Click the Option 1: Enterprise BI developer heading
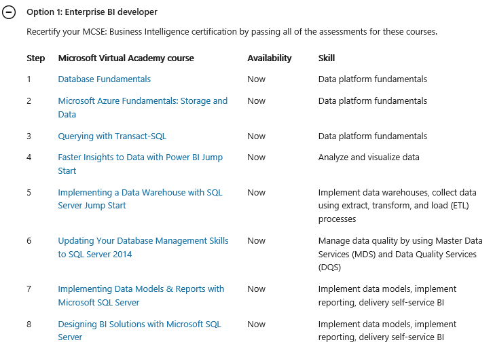493x353 pixels. click(92, 12)
